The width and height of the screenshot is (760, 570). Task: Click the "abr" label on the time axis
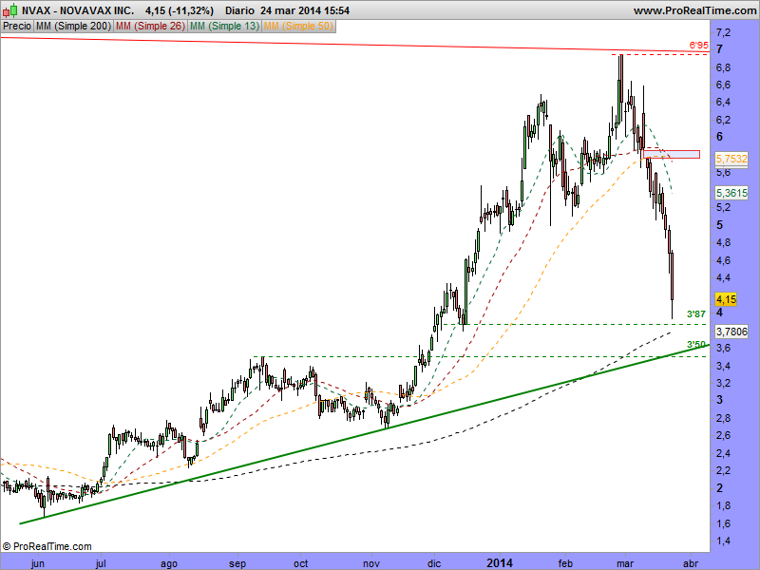pyautogui.click(x=691, y=563)
